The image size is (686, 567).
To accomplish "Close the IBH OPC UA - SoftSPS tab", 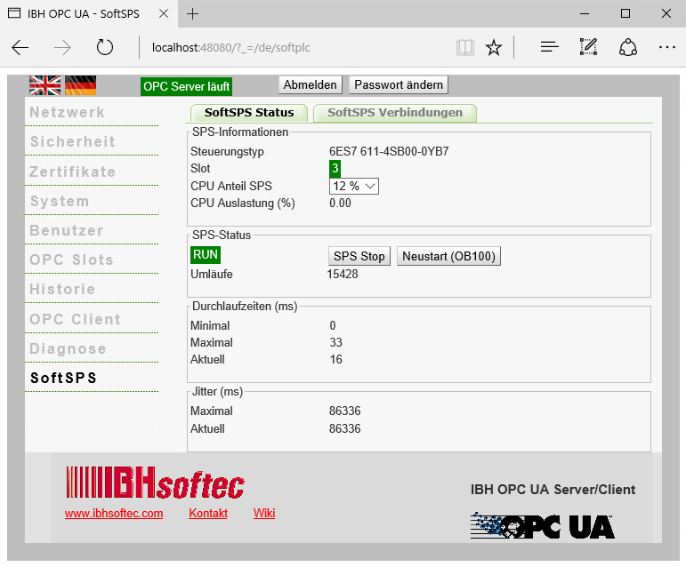I will (164, 13).
